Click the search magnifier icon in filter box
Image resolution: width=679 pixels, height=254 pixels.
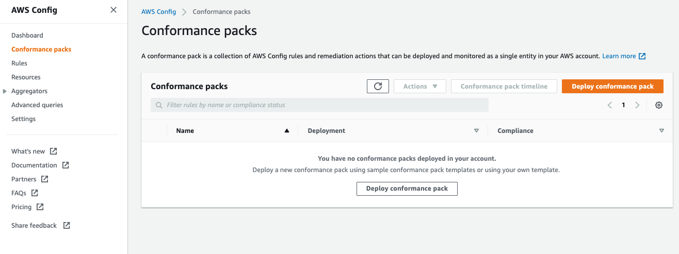coord(159,105)
